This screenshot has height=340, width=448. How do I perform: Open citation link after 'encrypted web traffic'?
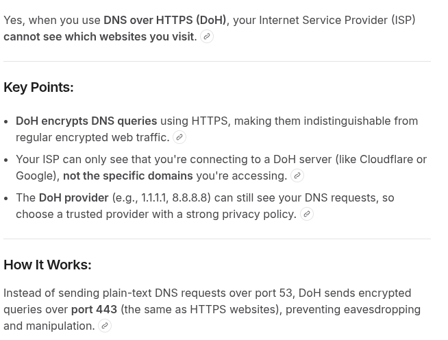coord(179,137)
